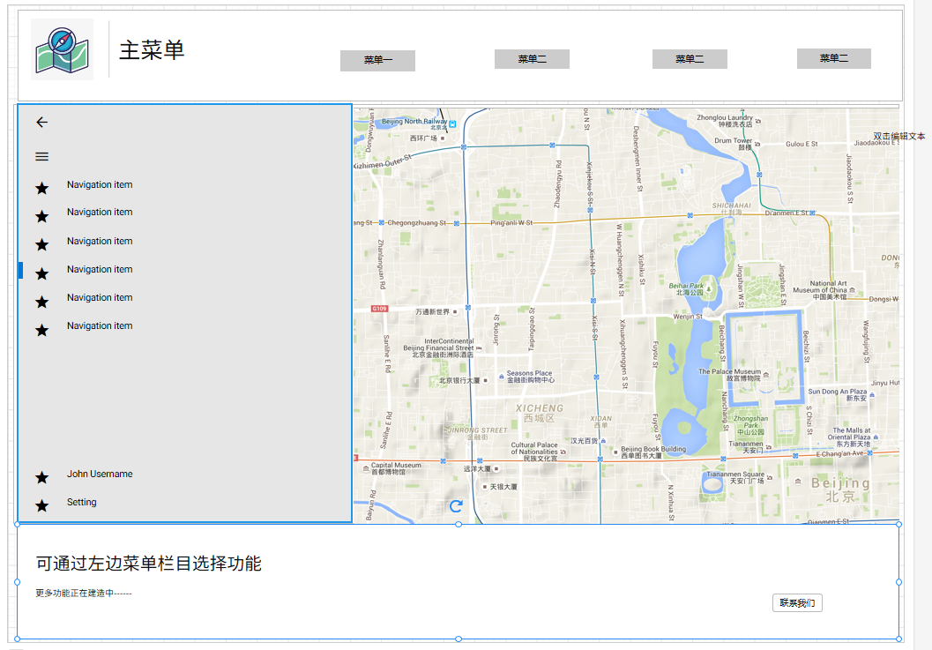Click the back arrow in sidebar
The width and height of the screenshot is (932, 650).
[41, 123]
